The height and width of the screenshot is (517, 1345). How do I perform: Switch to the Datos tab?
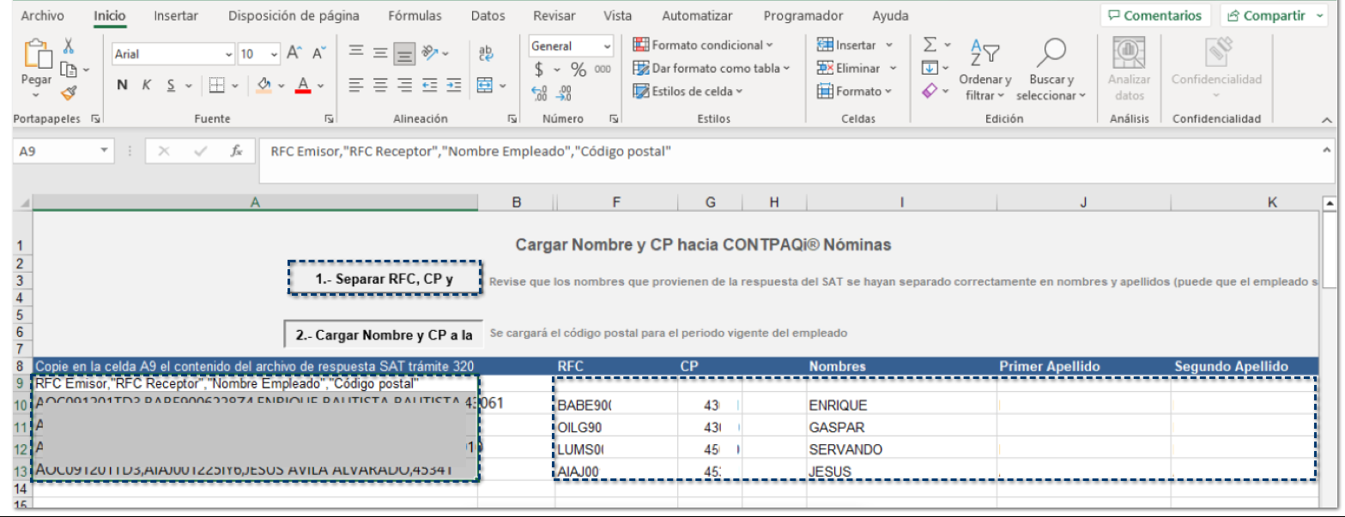pyautogui.click(x=488, y=15)
